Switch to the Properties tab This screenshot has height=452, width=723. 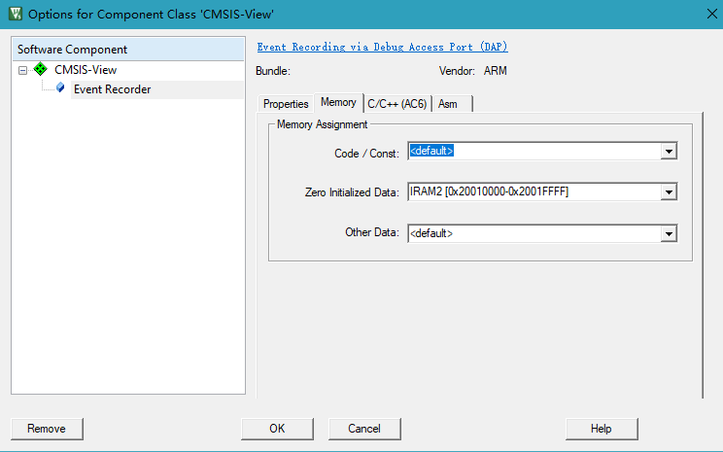(x=286, y=103)
